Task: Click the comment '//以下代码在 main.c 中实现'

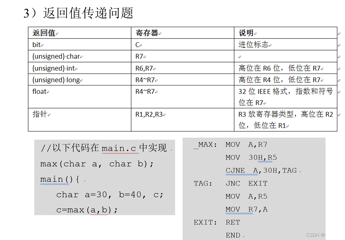Action: pyautogui.click(x=104, y=148)
